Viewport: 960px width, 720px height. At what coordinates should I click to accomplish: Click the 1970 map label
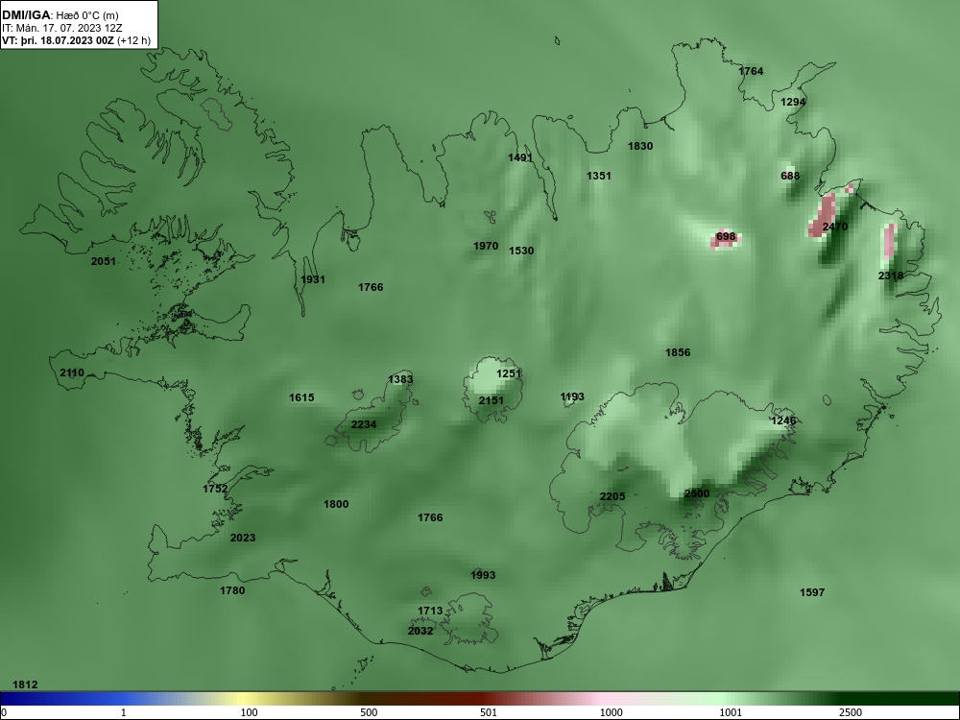486,246
